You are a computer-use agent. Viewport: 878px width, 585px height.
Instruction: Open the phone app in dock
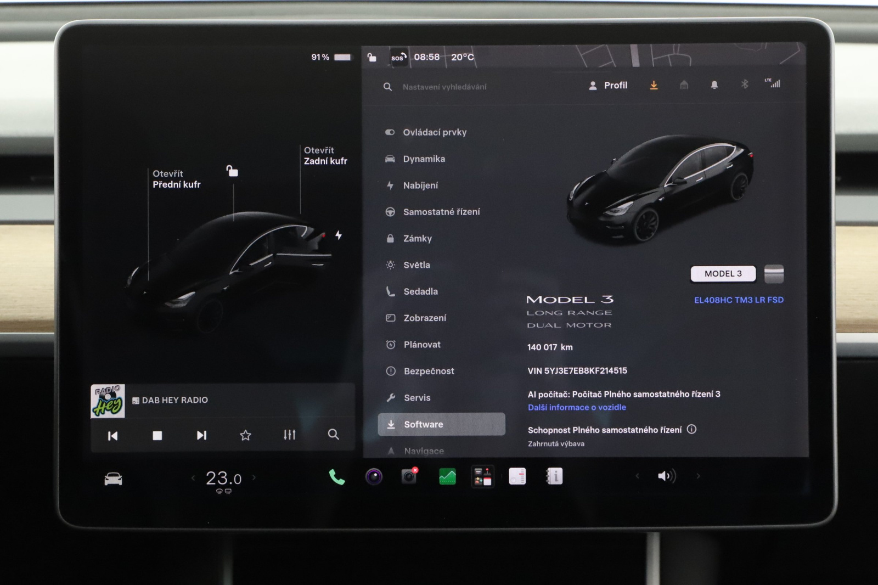[x=337, y=477]
